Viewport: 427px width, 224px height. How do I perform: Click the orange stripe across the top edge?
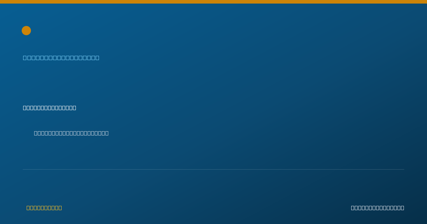point(213,2)
